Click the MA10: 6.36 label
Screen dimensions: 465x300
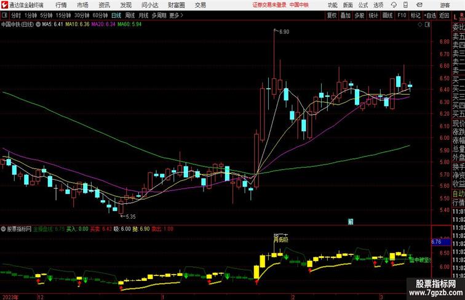click(77, 25)
